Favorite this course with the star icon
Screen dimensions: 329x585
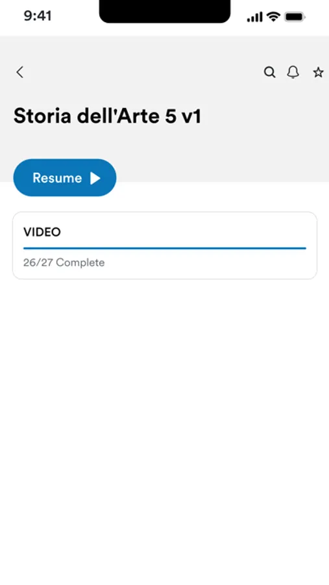coord(318,72)
